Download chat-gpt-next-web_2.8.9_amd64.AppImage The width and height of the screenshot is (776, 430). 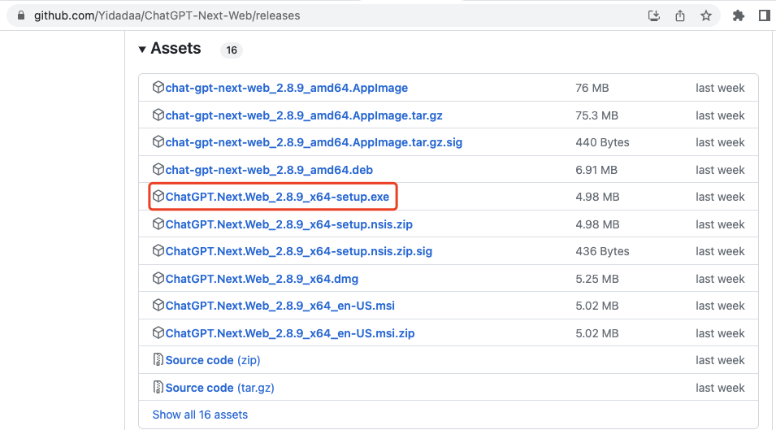(287, 88)
